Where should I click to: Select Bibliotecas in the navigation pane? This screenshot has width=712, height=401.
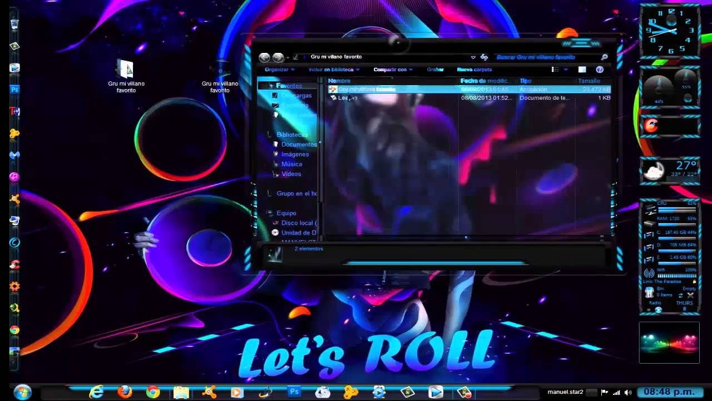click(292, 135)
